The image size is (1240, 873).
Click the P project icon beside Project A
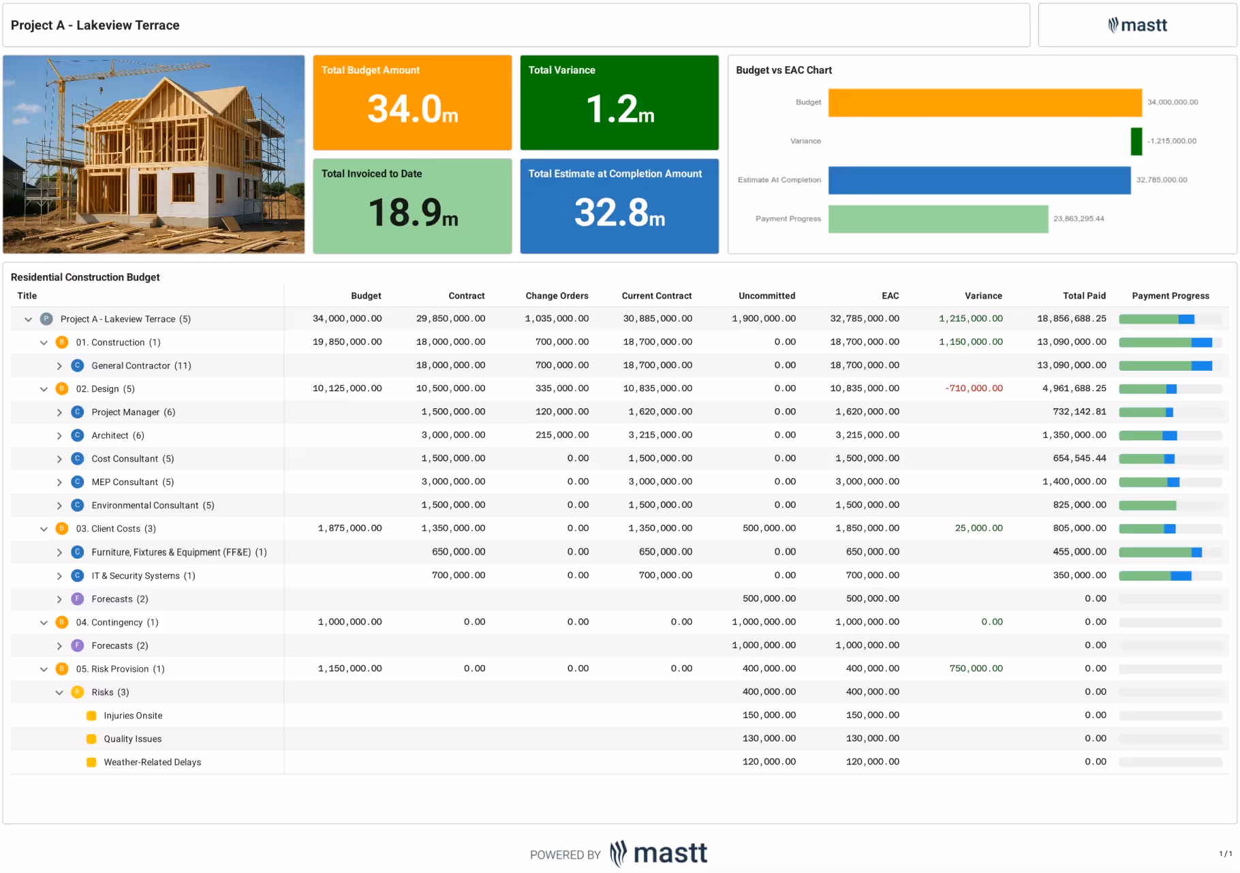click(45, 318)
